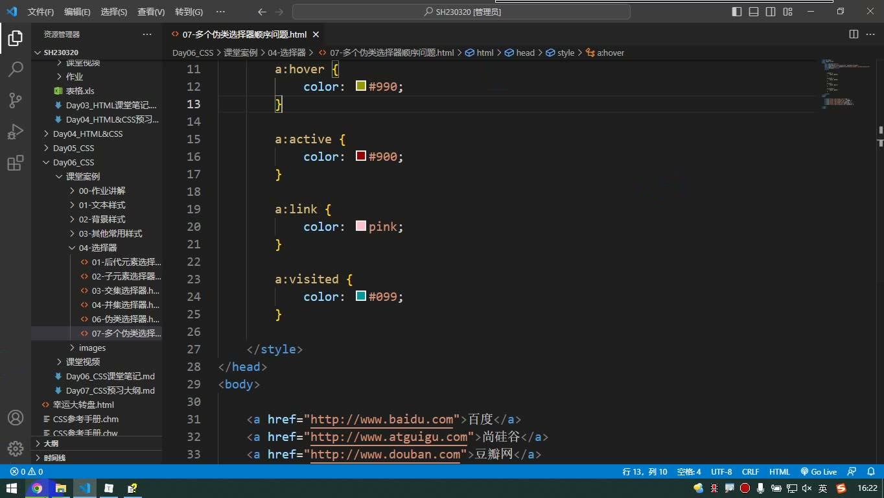
Task: Open the 文件(F) menu
Action: (41, 12)
